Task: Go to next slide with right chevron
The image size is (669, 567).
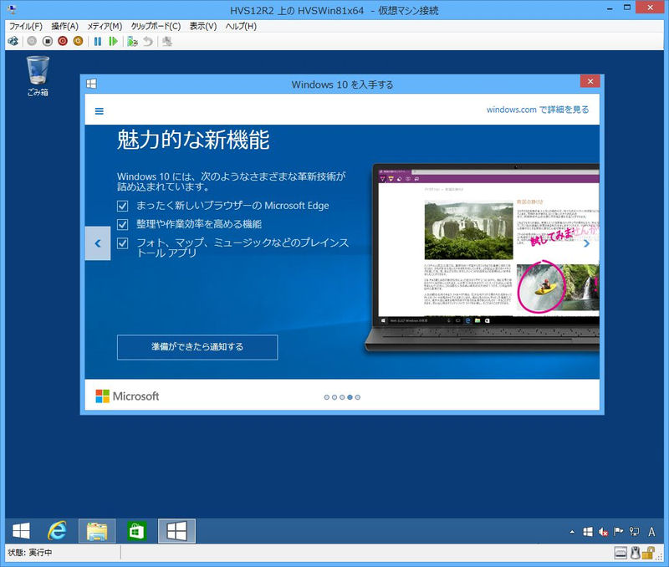Action: (587, 243)
